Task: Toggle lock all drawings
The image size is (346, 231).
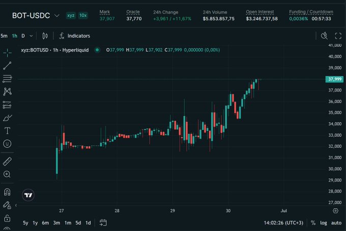Action: [x=7, y=218]
